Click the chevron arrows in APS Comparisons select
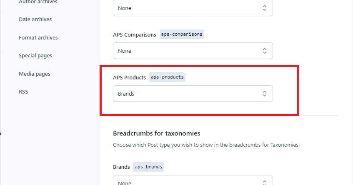The image size is (353, 185). pyautogui.click(x=264, y=51)
